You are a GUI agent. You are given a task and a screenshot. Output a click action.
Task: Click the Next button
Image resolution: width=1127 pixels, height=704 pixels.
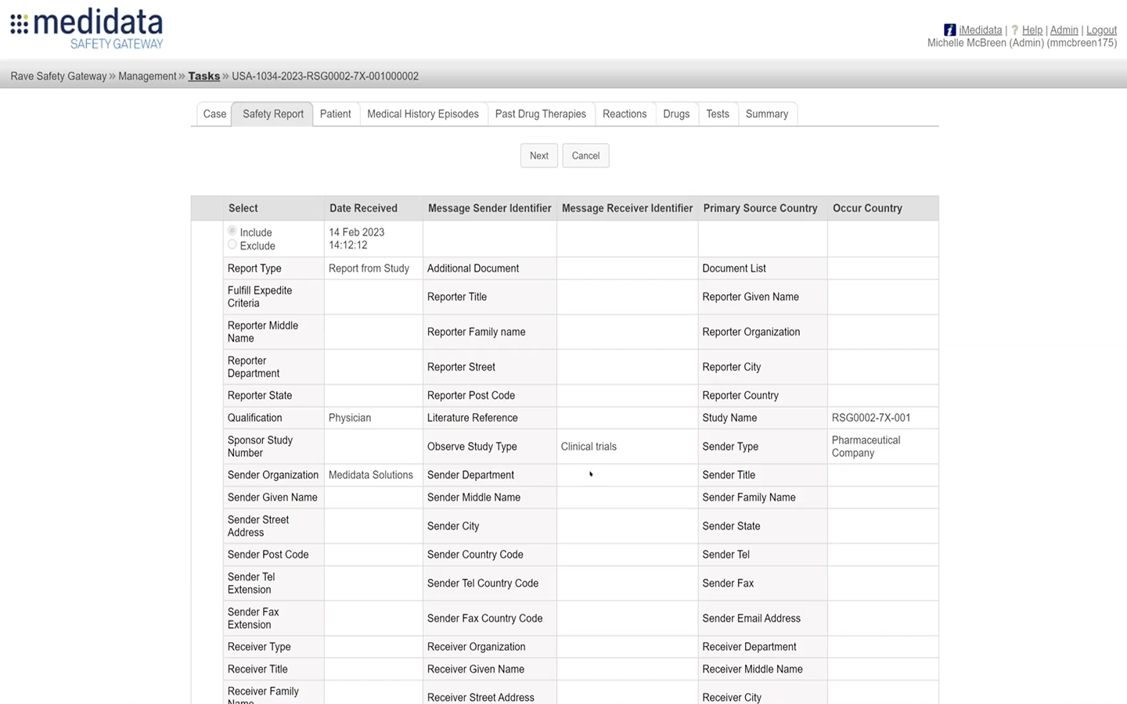(x=538, y=155)
